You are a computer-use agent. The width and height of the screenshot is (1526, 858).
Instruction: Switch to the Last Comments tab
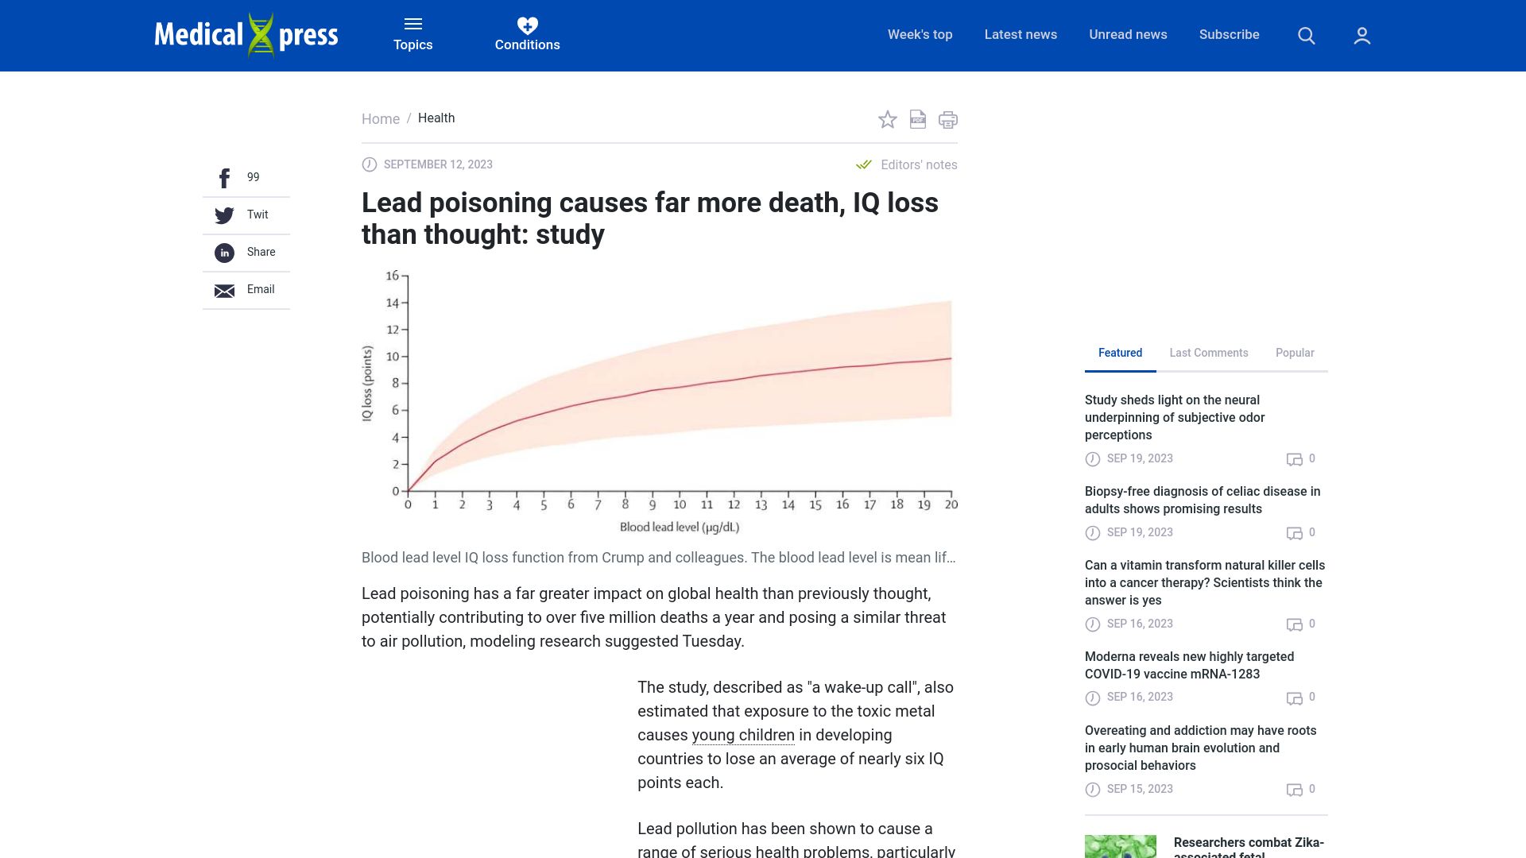(x=1209, y=354)
